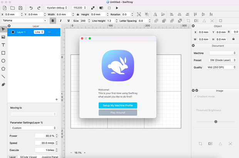Click Setup My Machine Profile button

[118, 106]
